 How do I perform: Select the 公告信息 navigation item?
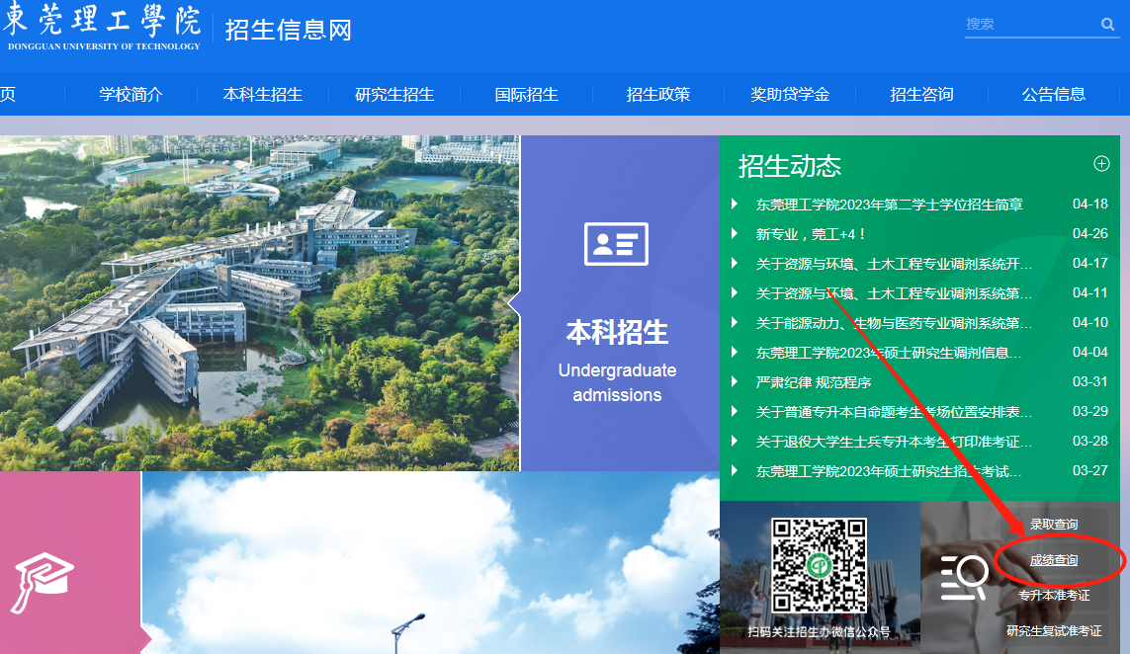pyautogui.click(x=1054, y=94)
